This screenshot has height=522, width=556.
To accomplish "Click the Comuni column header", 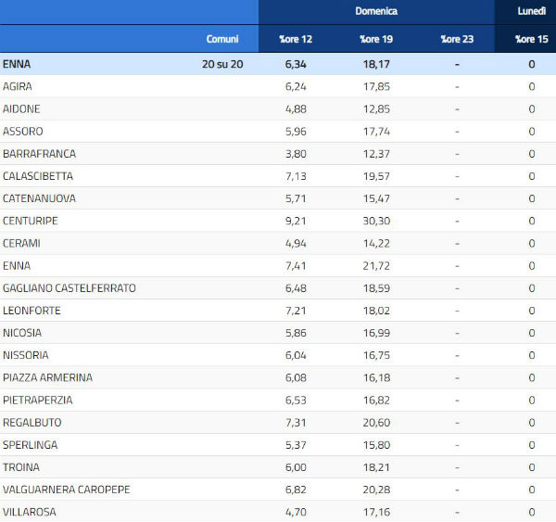I will point(222,39).
